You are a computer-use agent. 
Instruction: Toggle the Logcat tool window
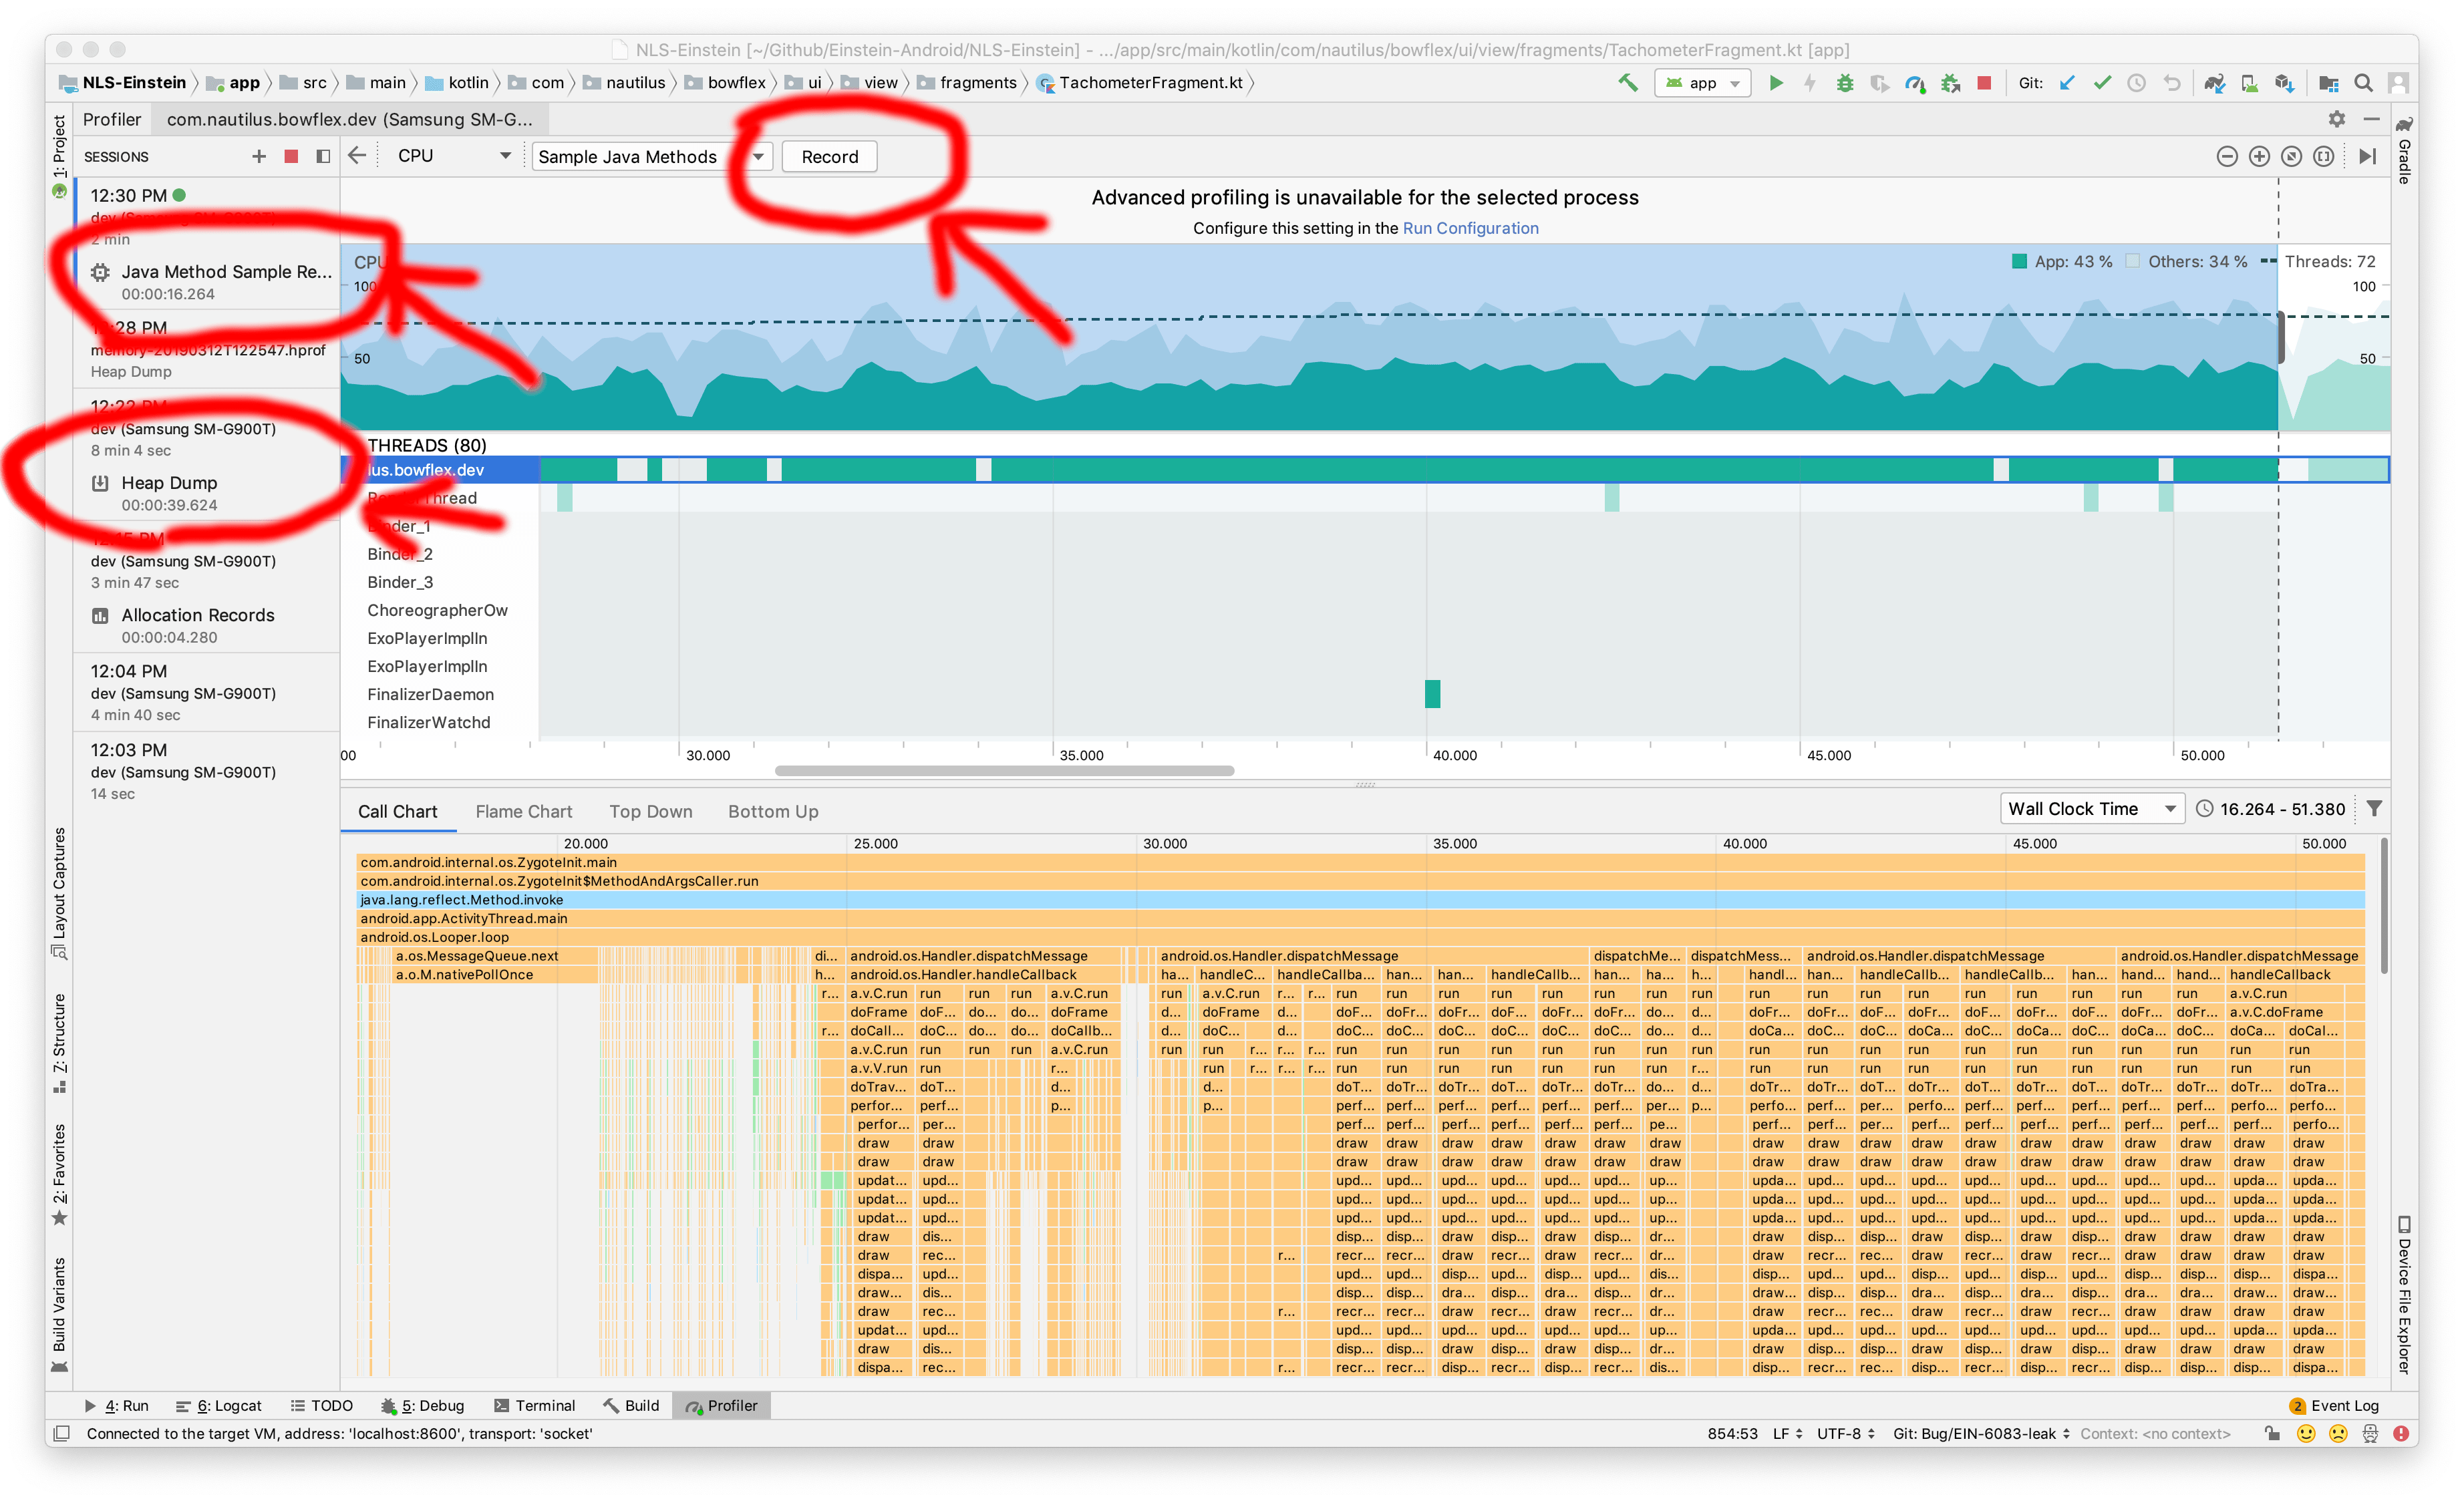219,1405
